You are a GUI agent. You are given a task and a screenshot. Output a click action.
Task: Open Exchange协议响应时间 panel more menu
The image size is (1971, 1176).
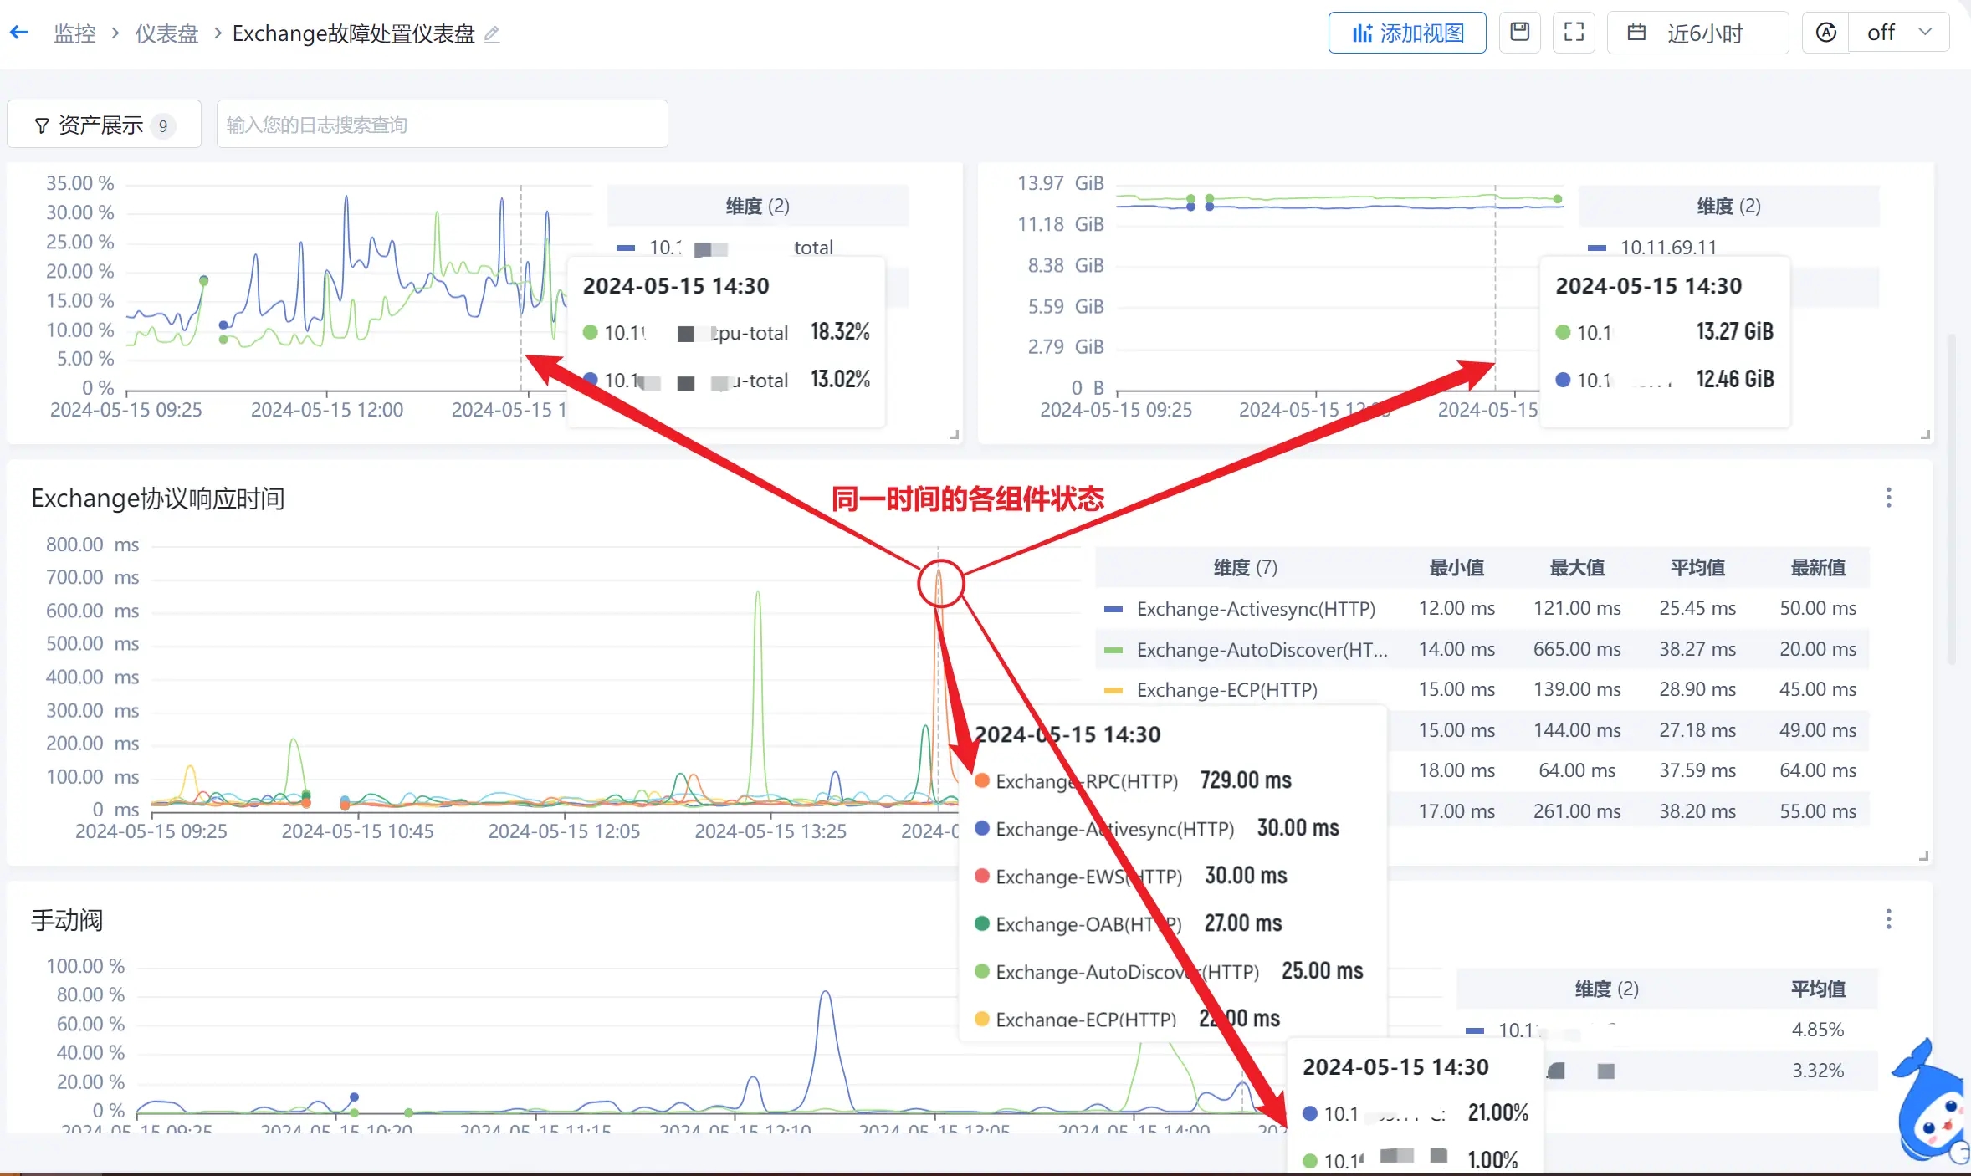coord(1888,498)
